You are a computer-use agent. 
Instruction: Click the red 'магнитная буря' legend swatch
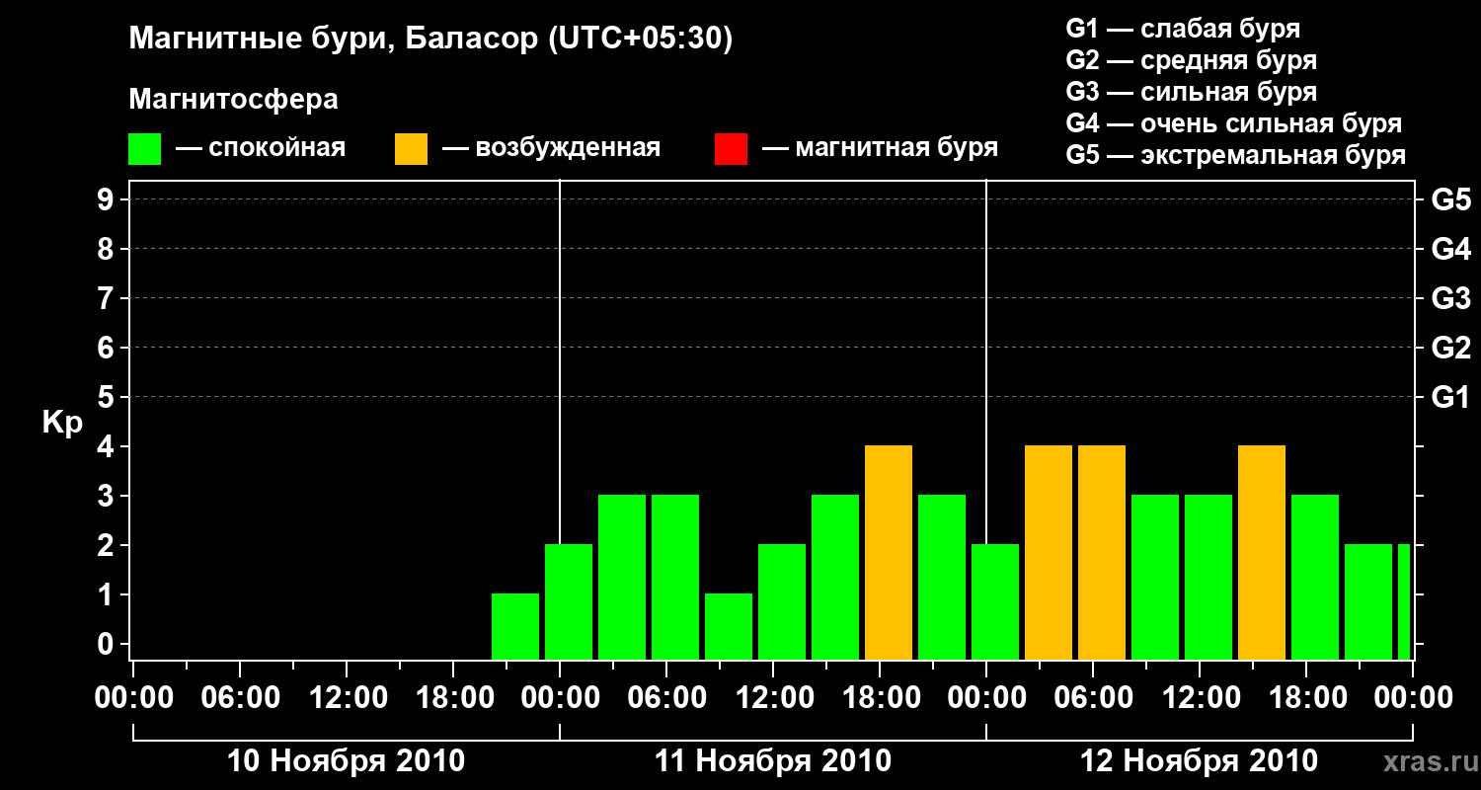(x=731, y=149)
